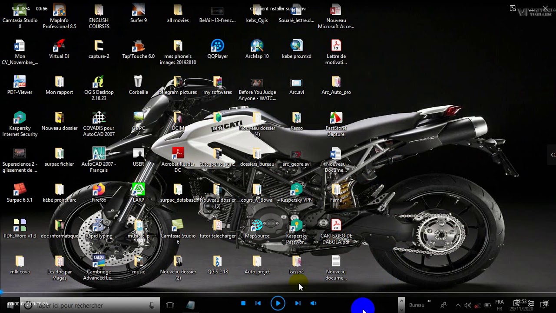The height and width of the screenshot is (313, 556).
Task: Switch the FRA keyboard language indicator
Action: click(500, 305)
